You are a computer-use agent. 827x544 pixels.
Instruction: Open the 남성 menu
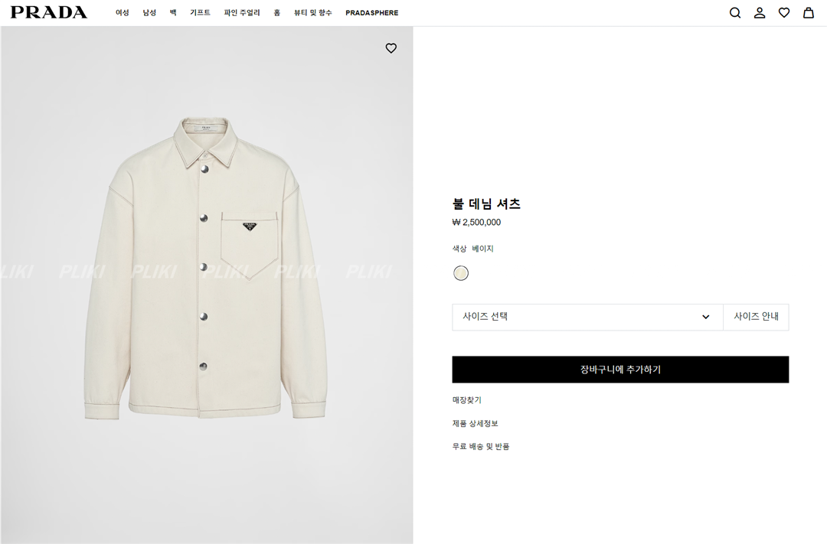(149, 13)
